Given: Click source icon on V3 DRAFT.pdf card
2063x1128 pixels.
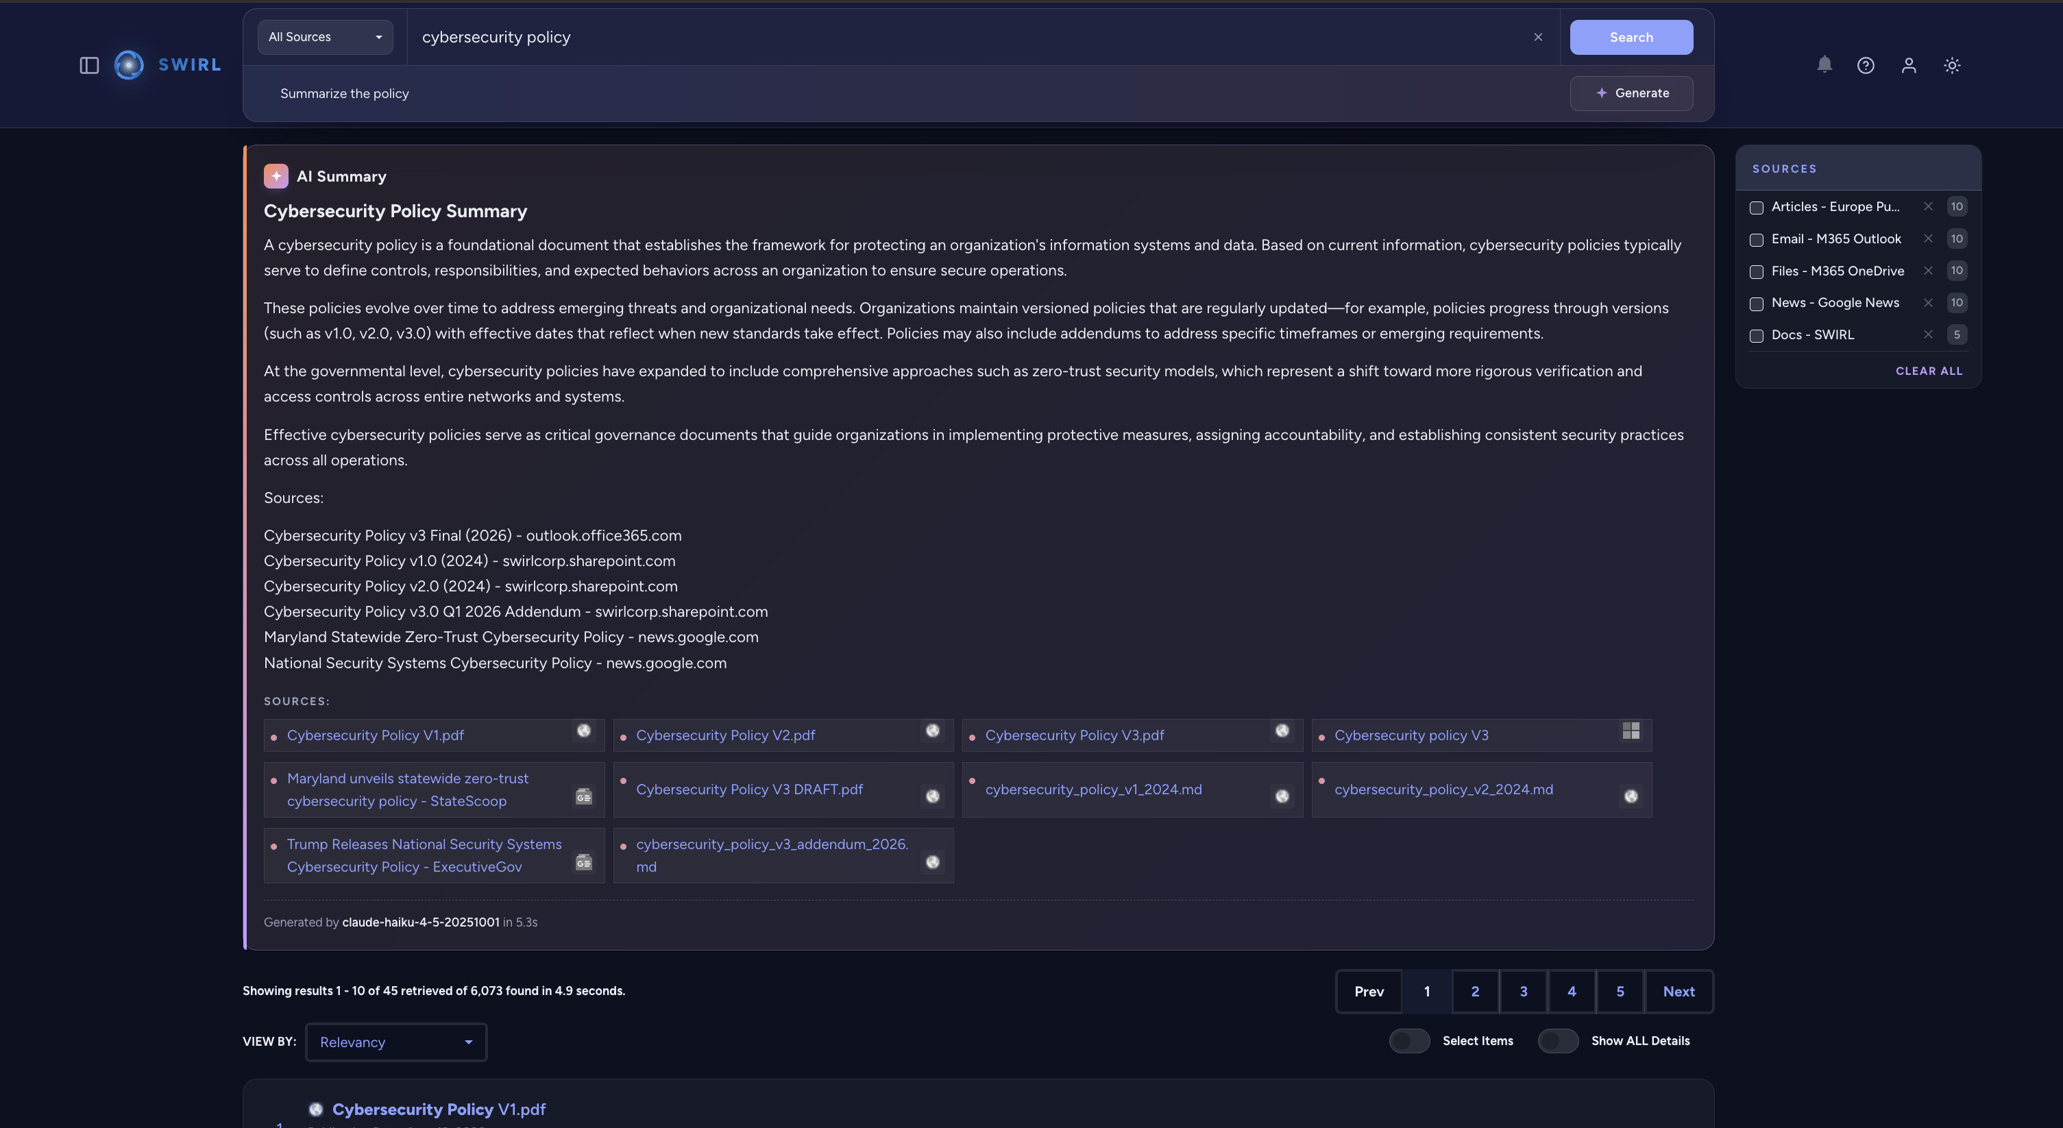Looking at the screenshot, I should (x=933, y=796).
